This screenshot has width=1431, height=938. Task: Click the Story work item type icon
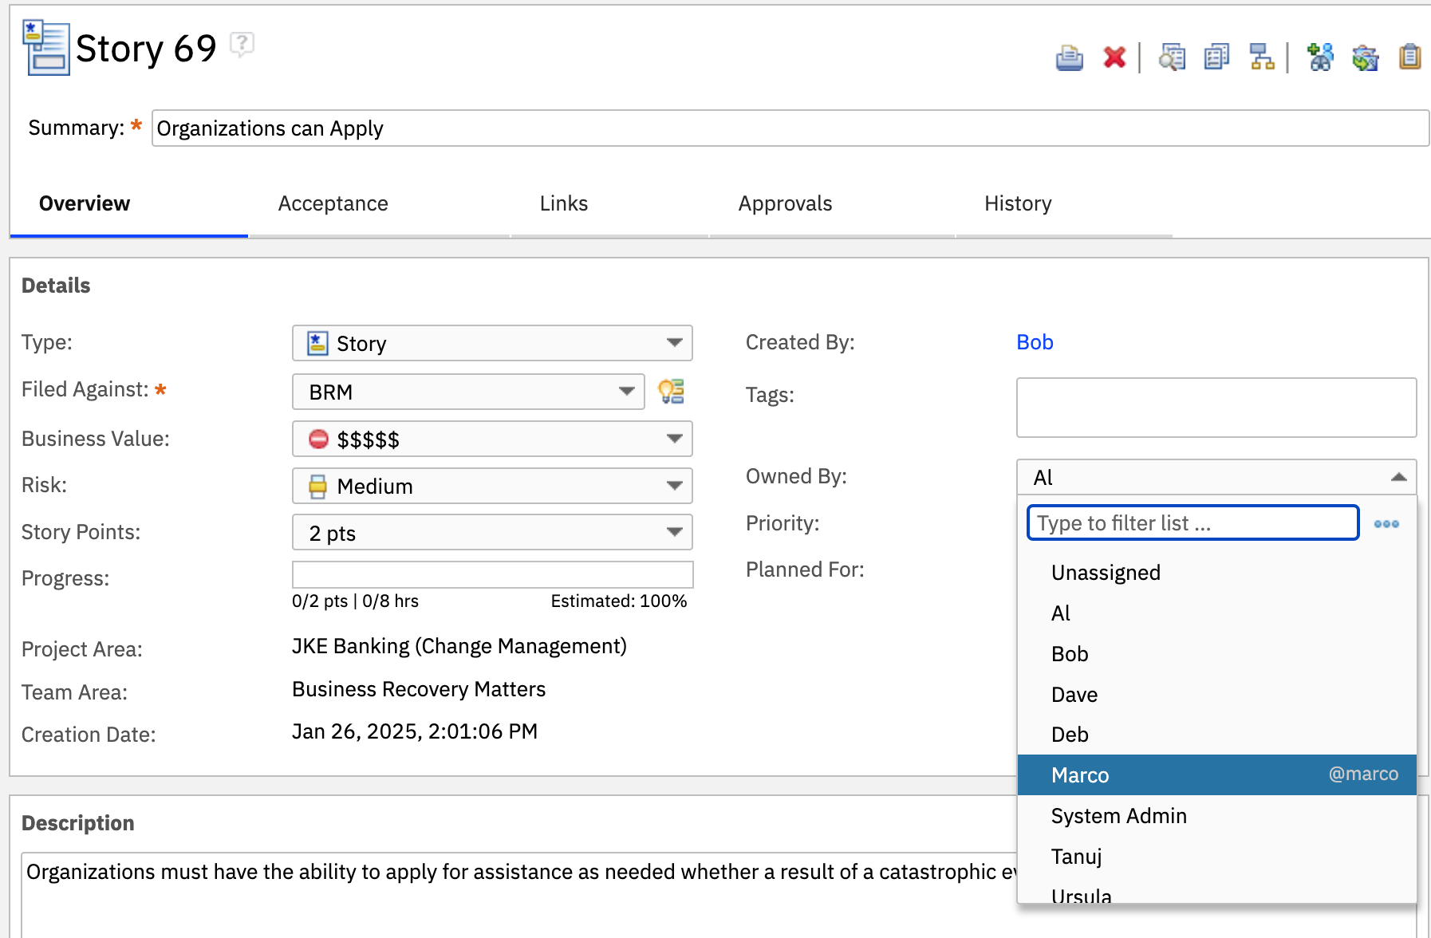point(45,49)
